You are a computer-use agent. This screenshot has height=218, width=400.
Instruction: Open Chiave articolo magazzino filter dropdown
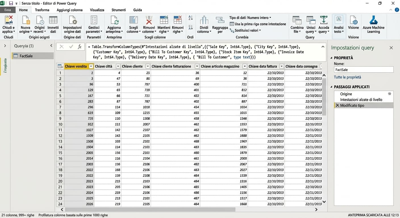245,66
